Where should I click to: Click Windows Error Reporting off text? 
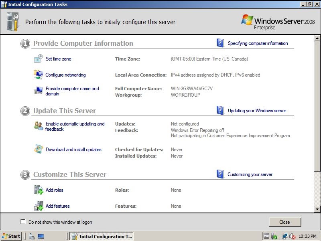click(197, 130)
